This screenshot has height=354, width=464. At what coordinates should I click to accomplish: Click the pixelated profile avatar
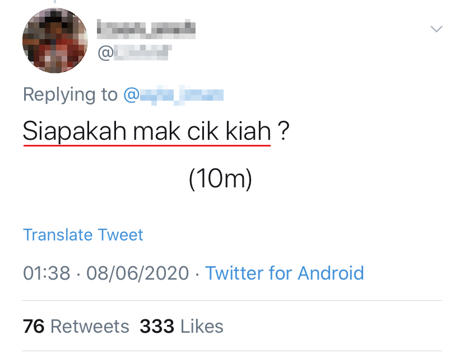click(x=55, y=41)
